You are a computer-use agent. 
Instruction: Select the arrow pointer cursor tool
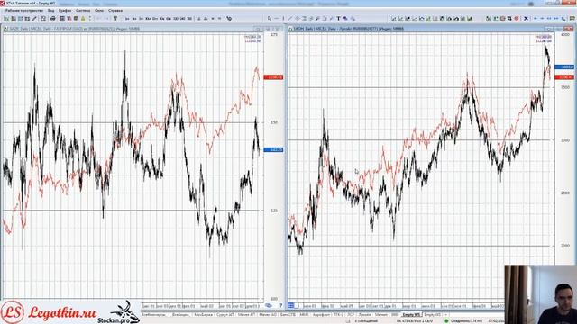(270, 18)
